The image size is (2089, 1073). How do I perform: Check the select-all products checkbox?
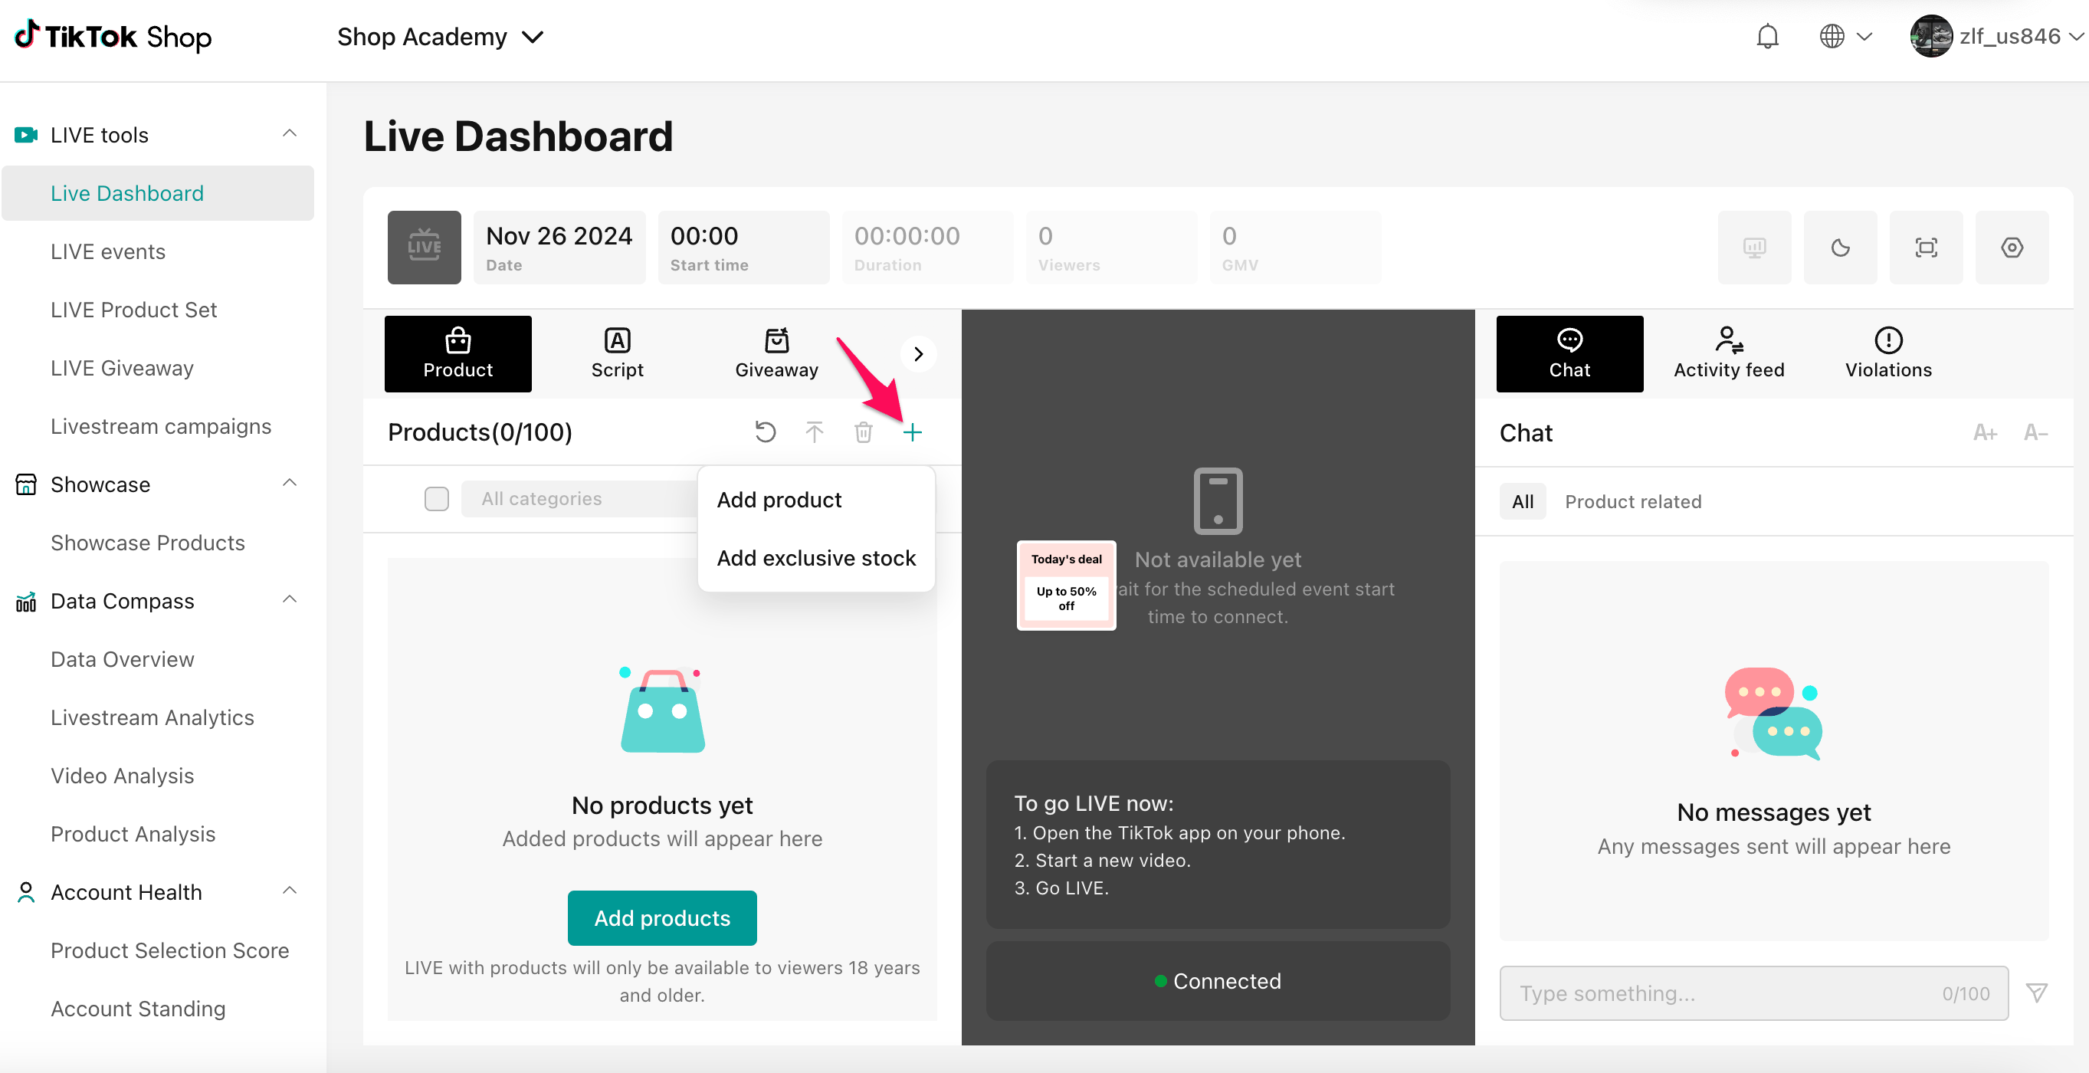tap(436, 499)
